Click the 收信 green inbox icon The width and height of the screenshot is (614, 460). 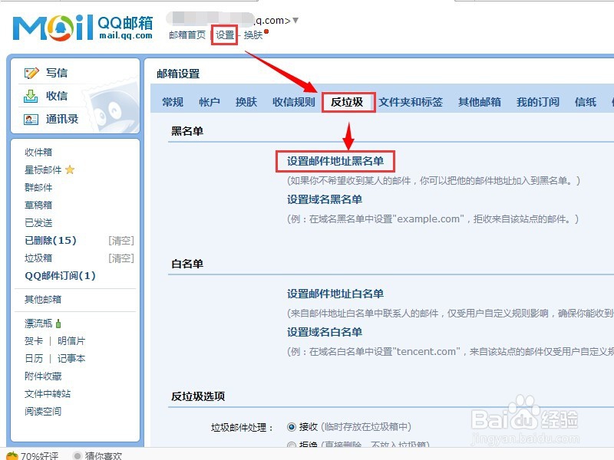(32, 97)
